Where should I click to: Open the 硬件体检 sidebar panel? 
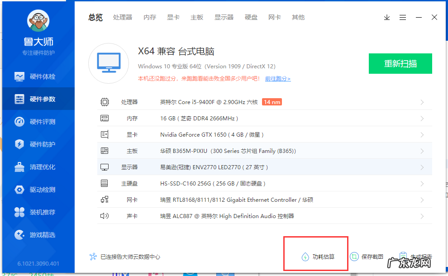tap(38, 76)
